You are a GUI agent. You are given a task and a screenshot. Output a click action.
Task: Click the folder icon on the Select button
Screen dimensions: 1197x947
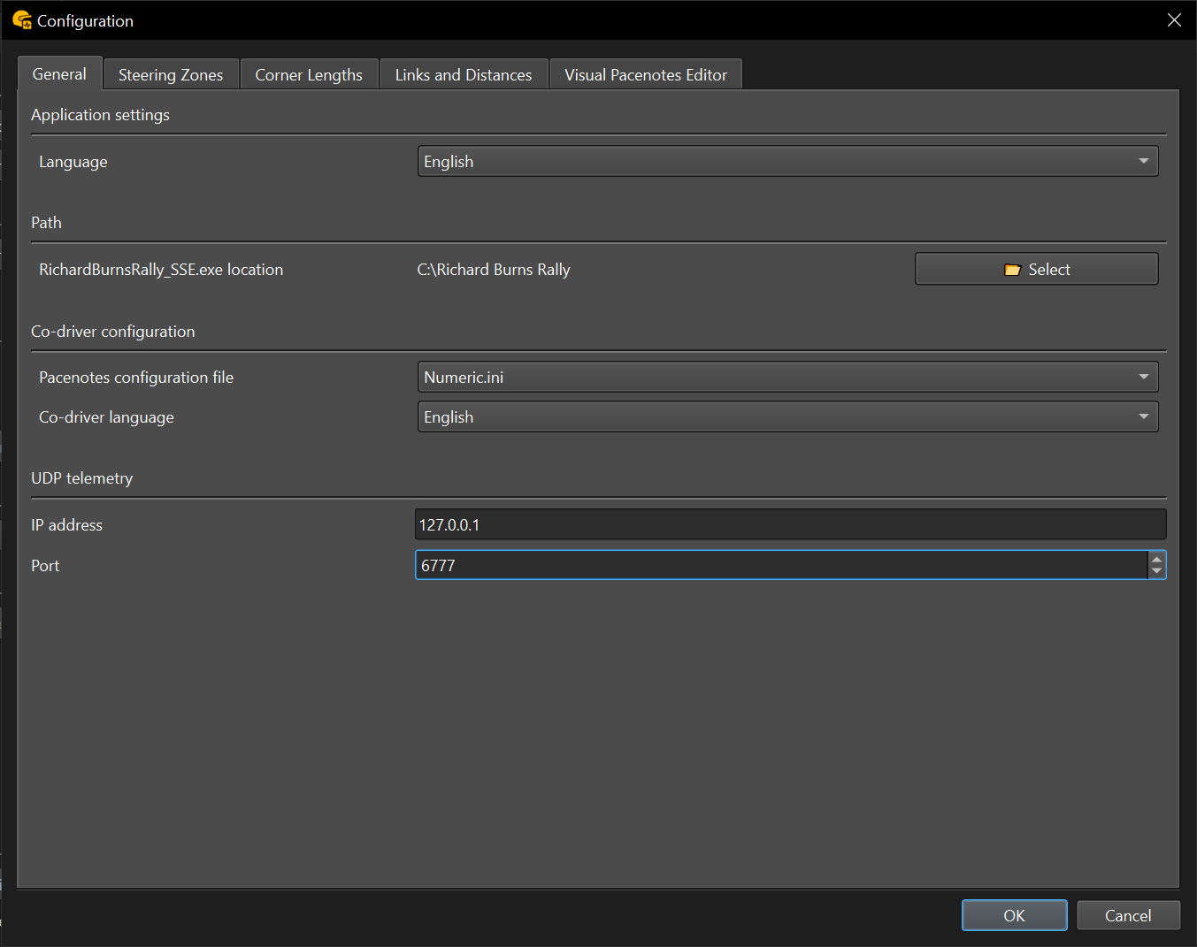[1012, 270]
